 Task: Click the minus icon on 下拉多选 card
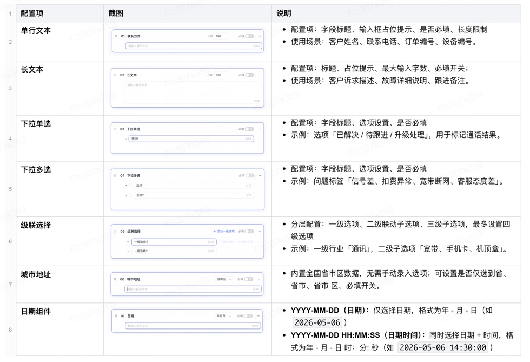point(260,175)
